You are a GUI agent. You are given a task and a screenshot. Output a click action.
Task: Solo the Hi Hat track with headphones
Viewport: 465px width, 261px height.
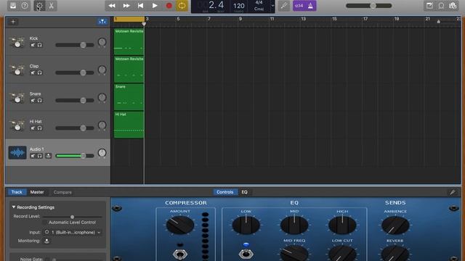40,128
